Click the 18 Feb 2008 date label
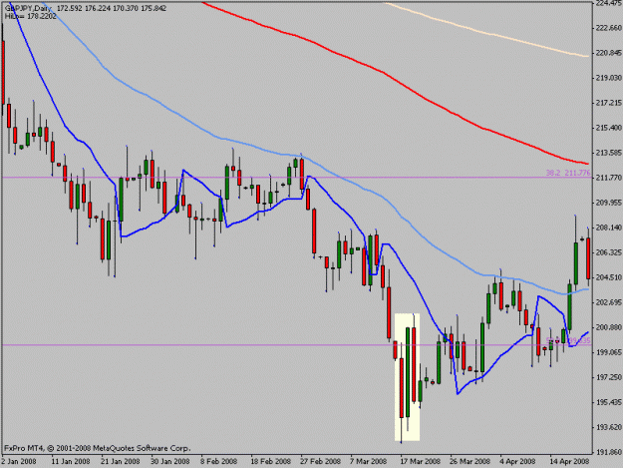The image size is (623, 468). click(x=271, y=462)
